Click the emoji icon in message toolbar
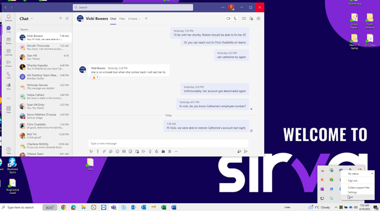 click(x=117, y=152)
